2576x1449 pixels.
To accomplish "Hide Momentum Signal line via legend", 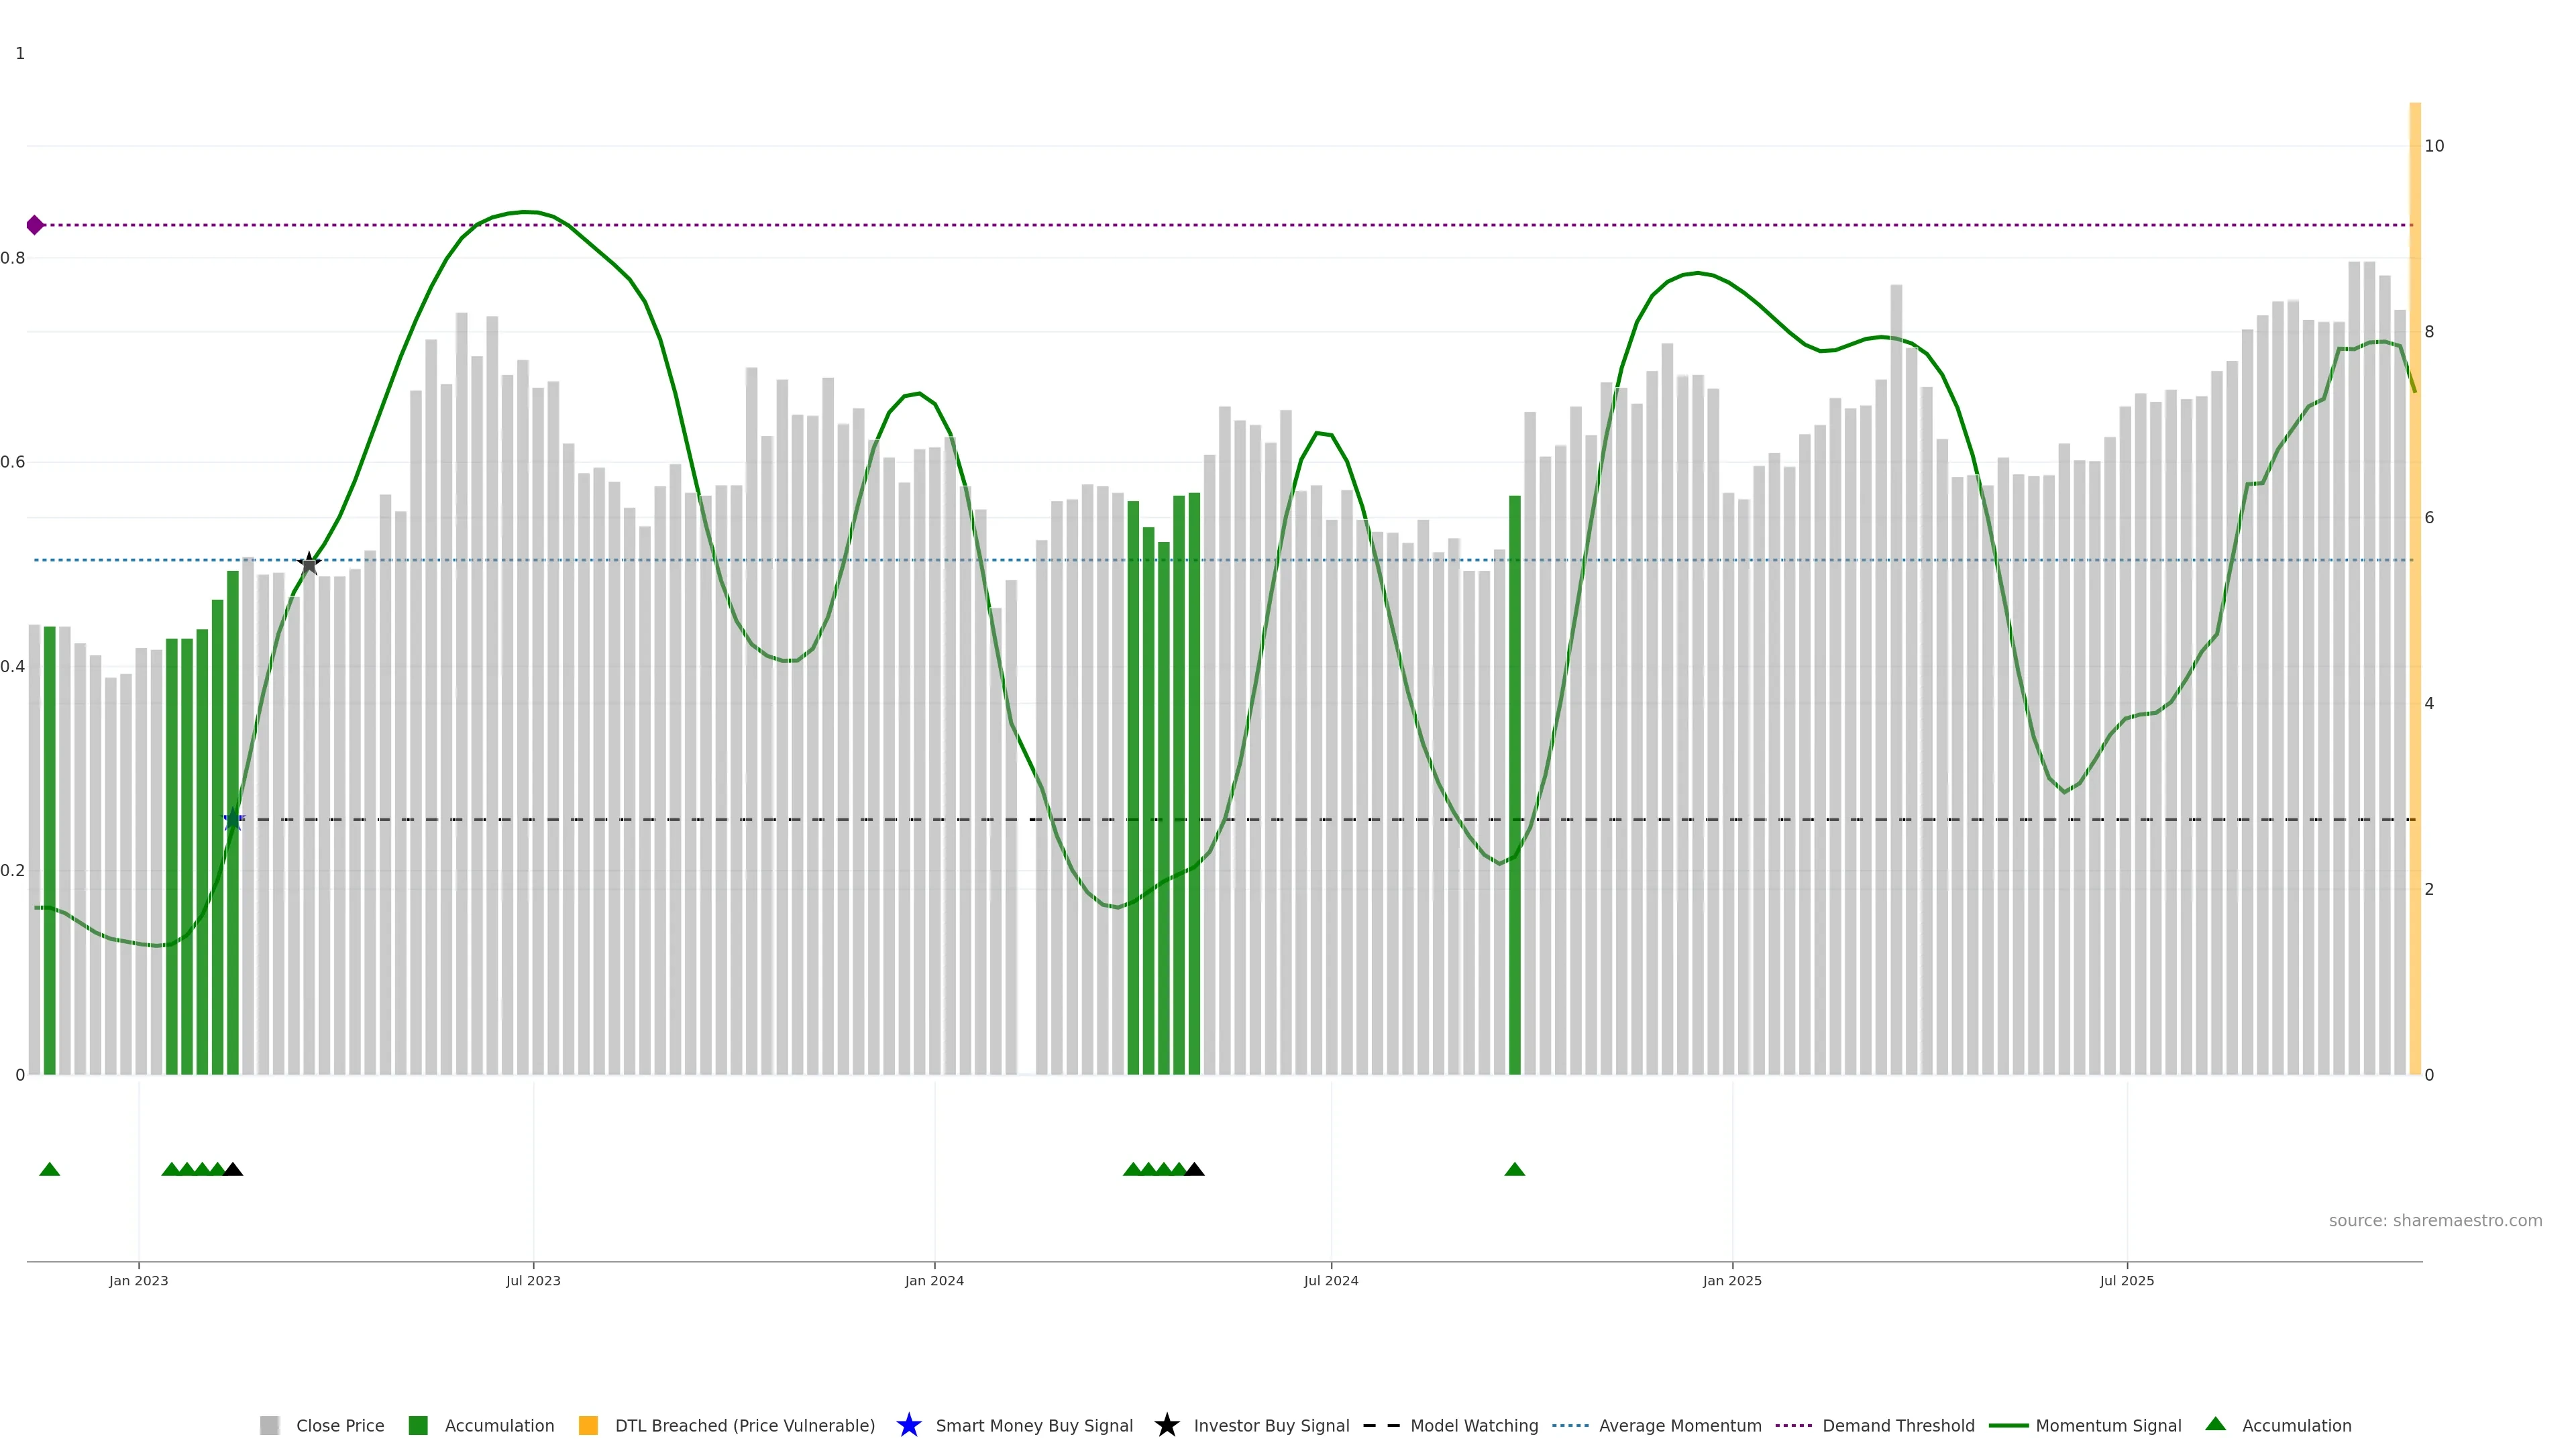I will tap(2107, 1425).
